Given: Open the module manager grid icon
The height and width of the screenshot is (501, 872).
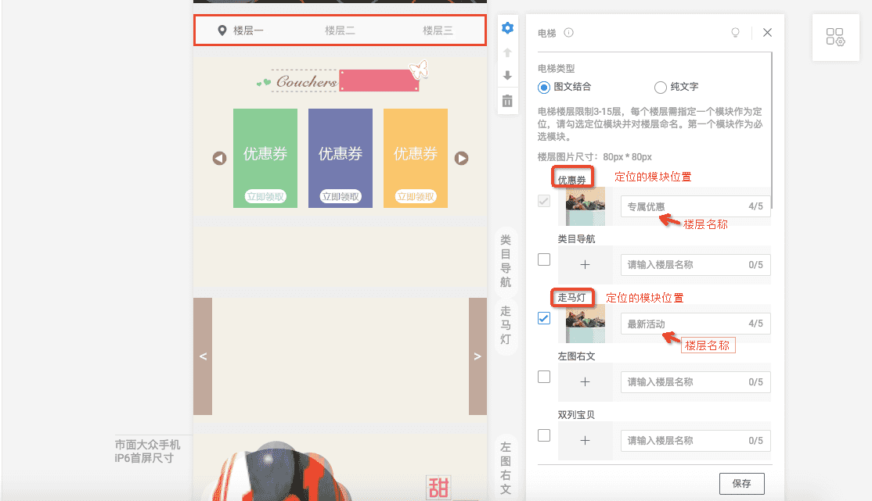Looking at the screenshot, I should coord(835,37).
